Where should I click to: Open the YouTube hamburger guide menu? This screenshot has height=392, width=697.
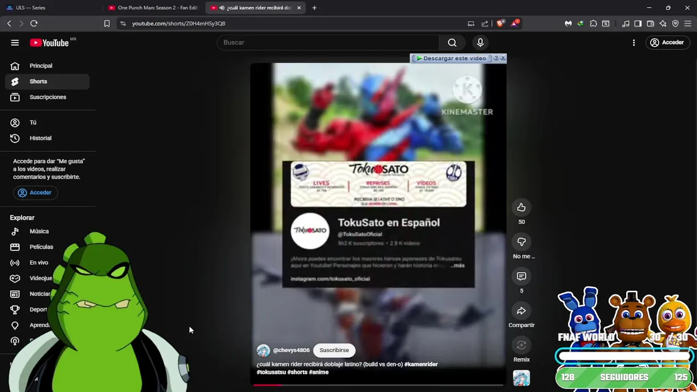(x=15, y=42)
